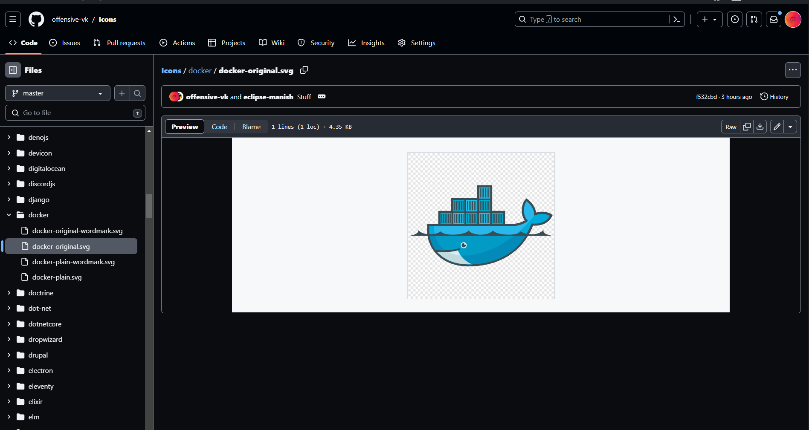The width and height of the screenshot is (809, 430).
Task: Open file History
Action: 774,97
